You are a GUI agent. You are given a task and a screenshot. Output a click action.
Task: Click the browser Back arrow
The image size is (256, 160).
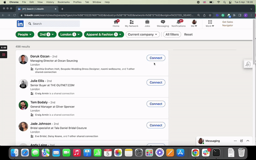[3, 15]
